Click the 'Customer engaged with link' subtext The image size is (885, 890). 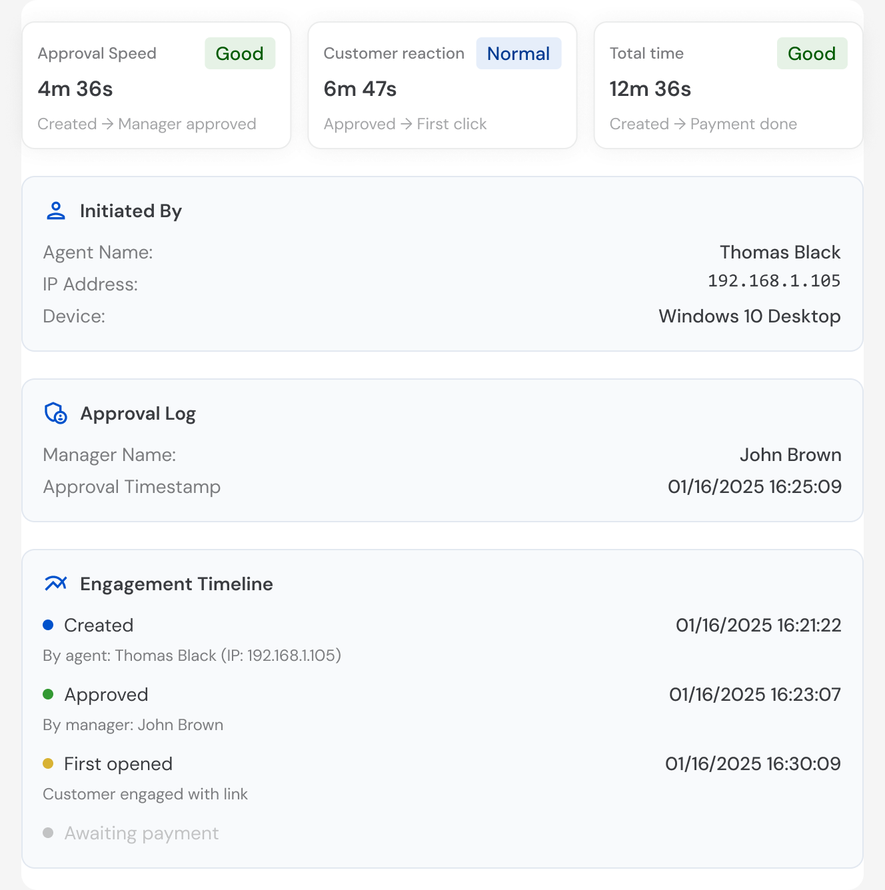(145, 794)
